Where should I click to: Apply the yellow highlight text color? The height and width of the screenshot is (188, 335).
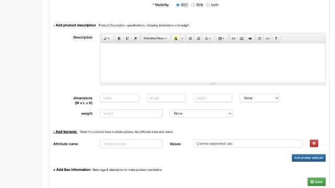pyautogui.click(x=176, y=39)
